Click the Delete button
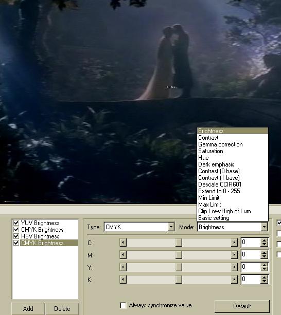Viewport: 281px width, 315px height. [x=62, y=308]
